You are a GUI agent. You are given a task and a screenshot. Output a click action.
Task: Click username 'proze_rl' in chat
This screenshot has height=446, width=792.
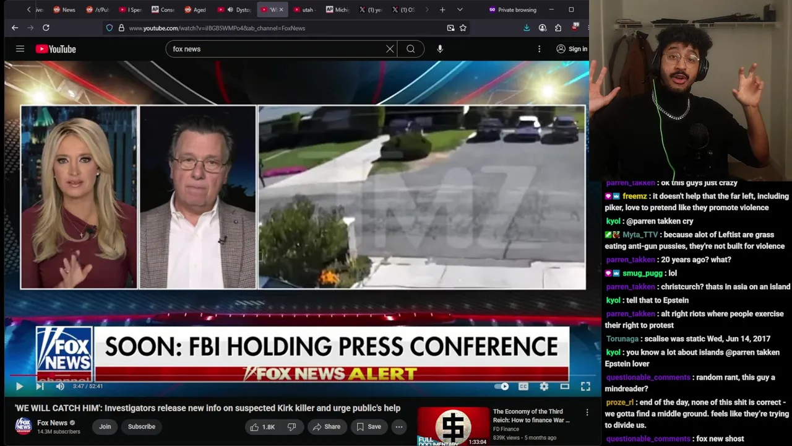[x=620, y=403]
